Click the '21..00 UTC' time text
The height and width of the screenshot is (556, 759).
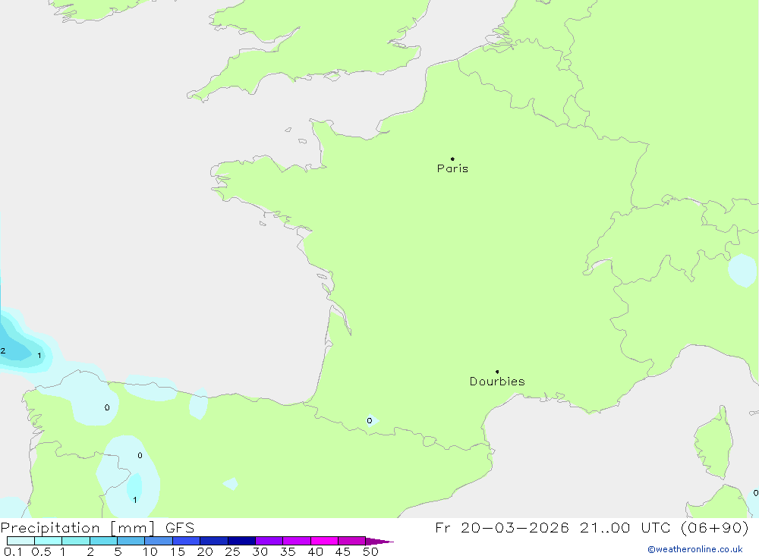click(x=625, y=528)
